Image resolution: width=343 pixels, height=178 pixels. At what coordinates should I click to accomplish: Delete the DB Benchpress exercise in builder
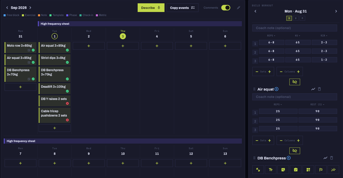(x=332, y=158)
